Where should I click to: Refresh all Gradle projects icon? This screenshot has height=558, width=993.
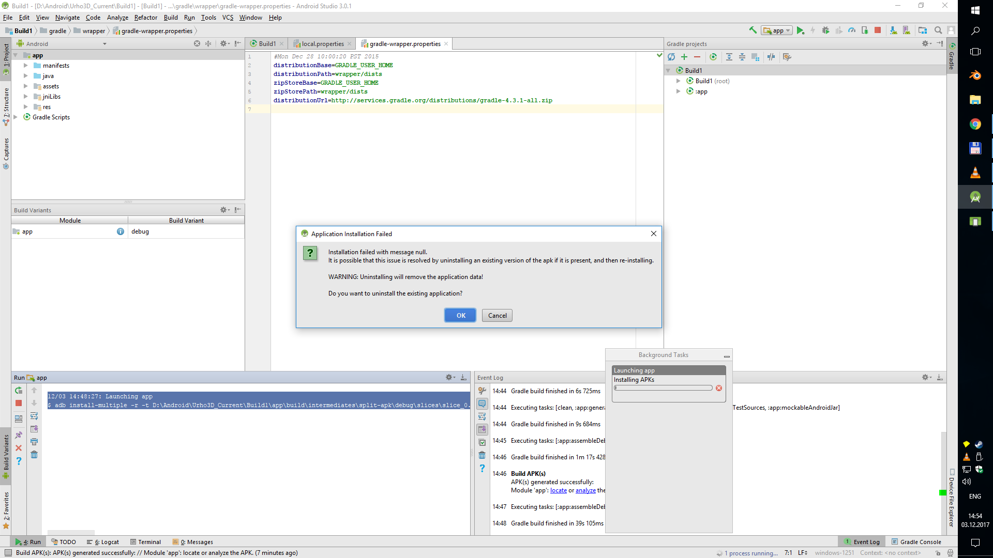[671, 57]
